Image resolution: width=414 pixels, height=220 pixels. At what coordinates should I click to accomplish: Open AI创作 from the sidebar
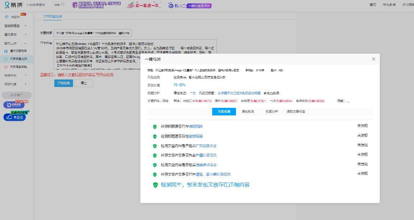click(x=15, y=17)
